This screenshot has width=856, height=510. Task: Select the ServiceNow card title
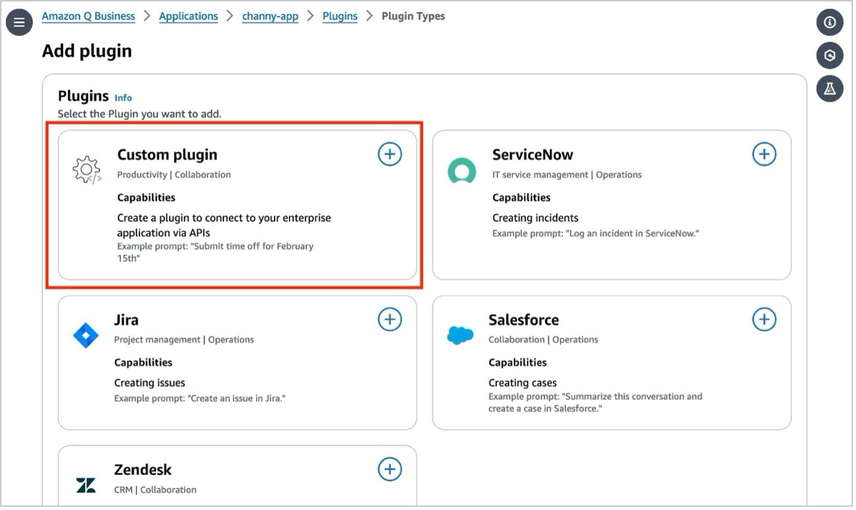coord(533,155)
